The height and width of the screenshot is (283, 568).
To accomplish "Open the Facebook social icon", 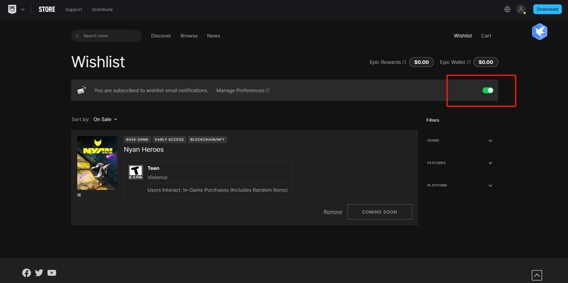I will (27, 273).
